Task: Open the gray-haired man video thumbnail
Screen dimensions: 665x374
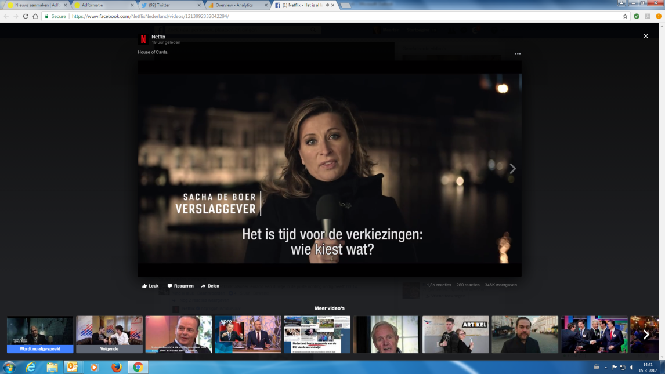Action: click(386, 334)
